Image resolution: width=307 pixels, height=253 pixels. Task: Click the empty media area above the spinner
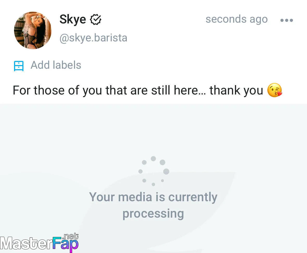(154, 129)
